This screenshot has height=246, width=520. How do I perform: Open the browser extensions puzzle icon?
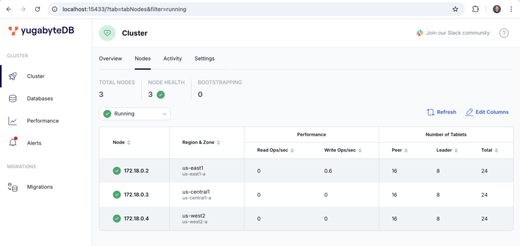(476, 9)
